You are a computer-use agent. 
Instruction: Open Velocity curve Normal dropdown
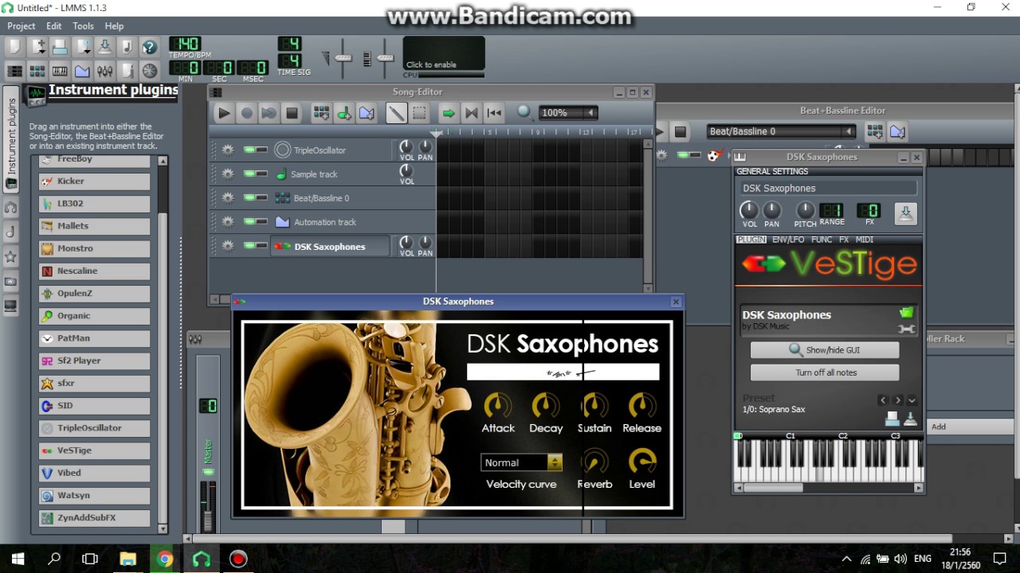521,462
